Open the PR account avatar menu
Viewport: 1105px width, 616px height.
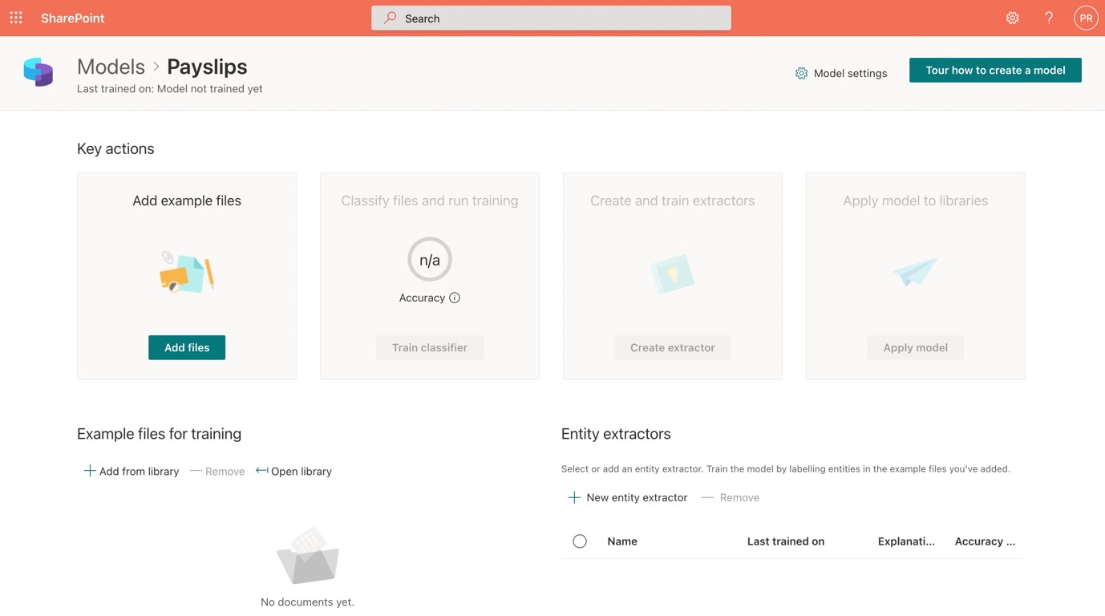coord(1085,17)
